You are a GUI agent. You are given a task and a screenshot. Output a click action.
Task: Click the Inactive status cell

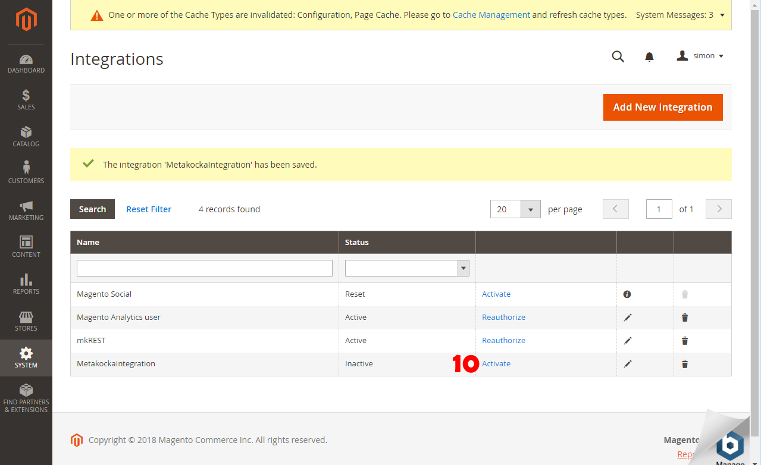(x=407, y=364)
